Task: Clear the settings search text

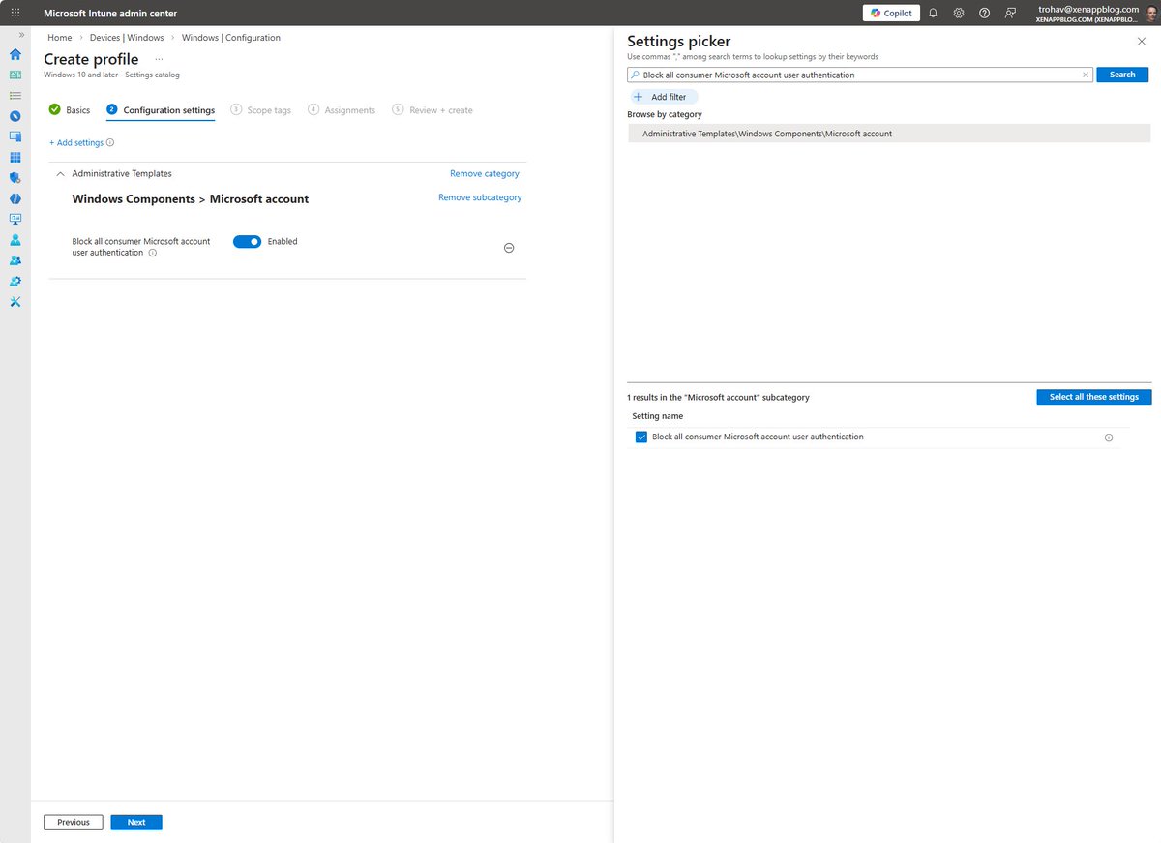Action: pos(1086,75)
